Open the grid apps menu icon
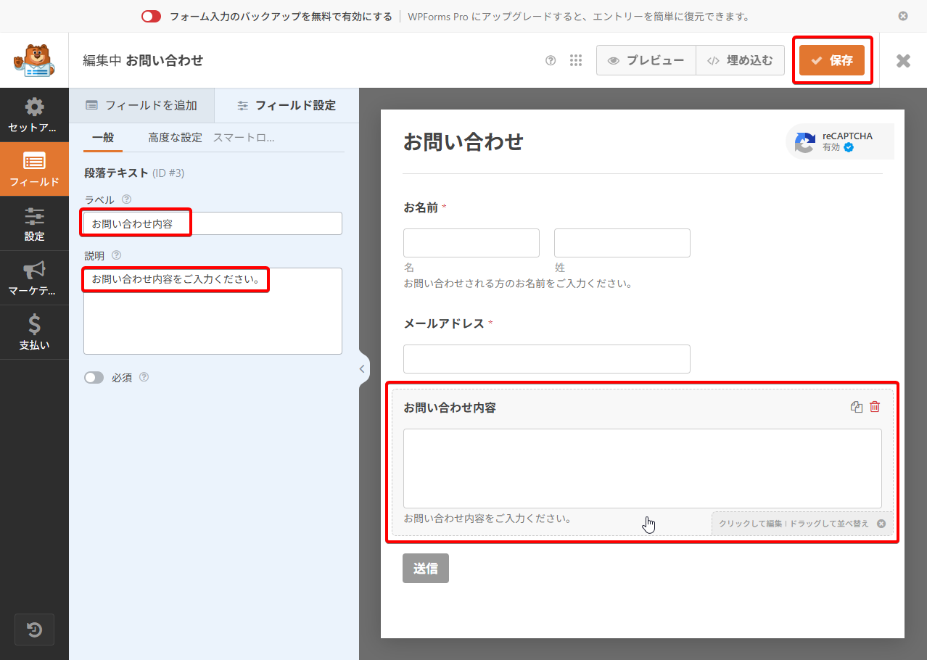Image resolution: width=927 pixels, height=660 pixels. (x=576, y=61)
